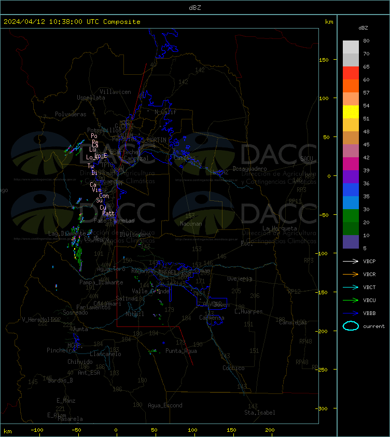This screenshot has height=437, width=390.
Task: Click the Villavicen map label
Action: point(115,92)
